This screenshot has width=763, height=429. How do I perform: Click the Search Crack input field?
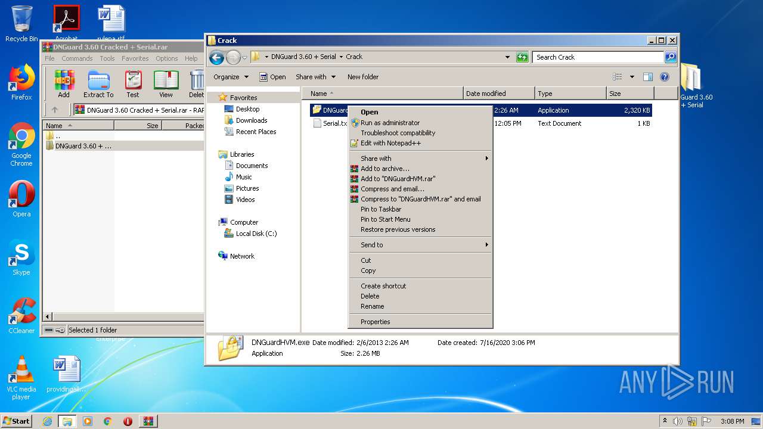598,57
